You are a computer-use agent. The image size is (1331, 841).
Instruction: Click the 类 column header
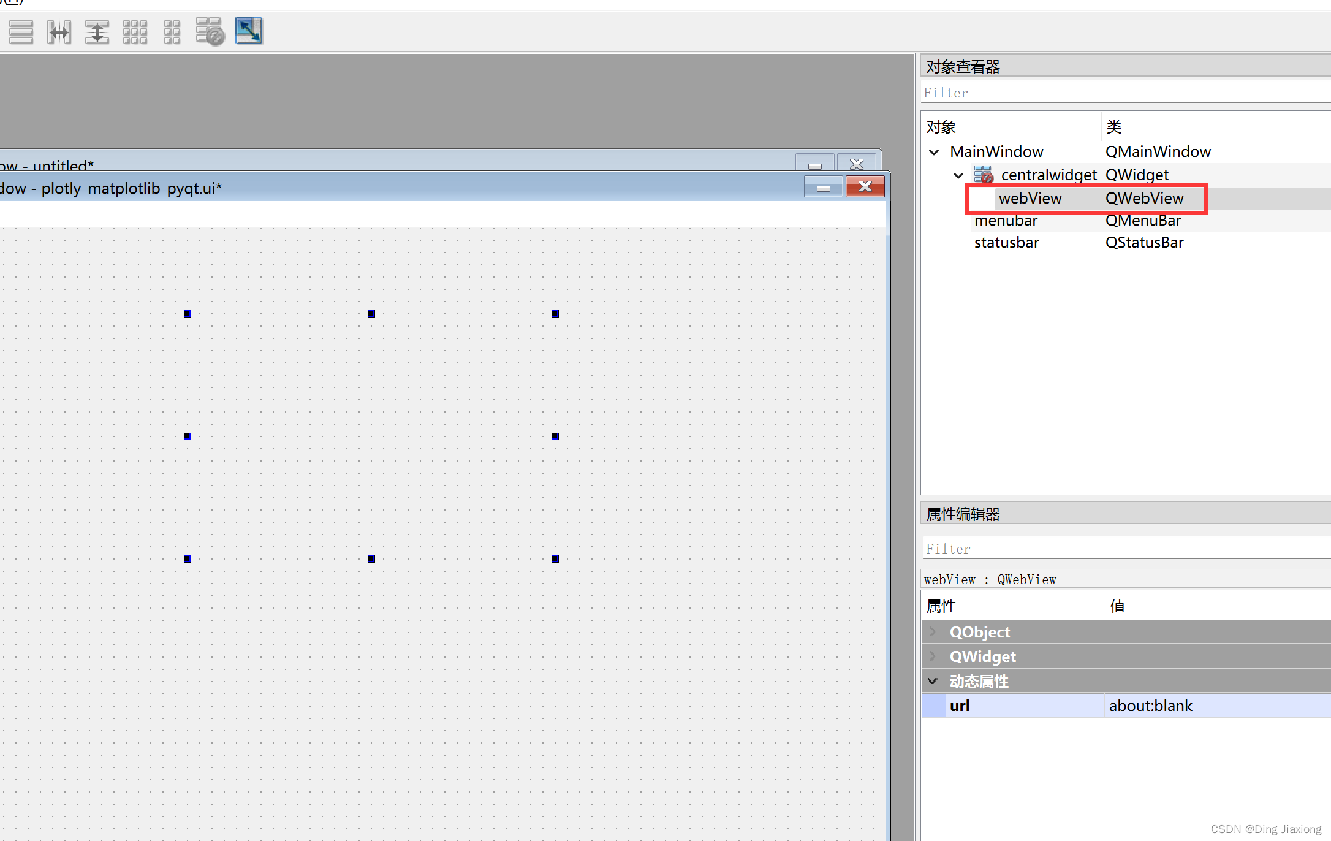click(1113, 127)
